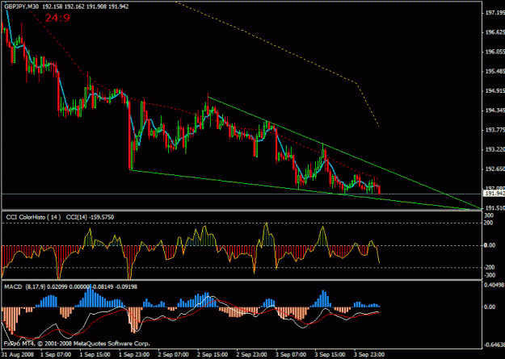Click the 300 level on CCI scale
505x359 pixels.
[489, 215]
